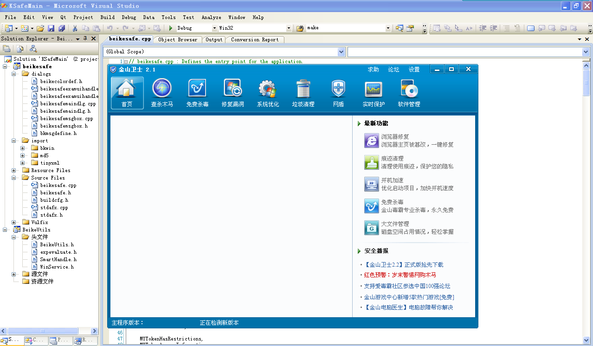Open the 免费杀毒 free antivirus icon

click(197, 89)
